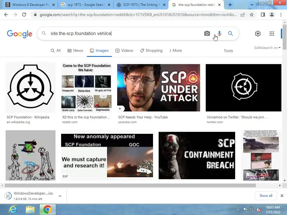Reload the current page
The width and height of the screenshot is (287, 215).
click(x=24, y=15)
